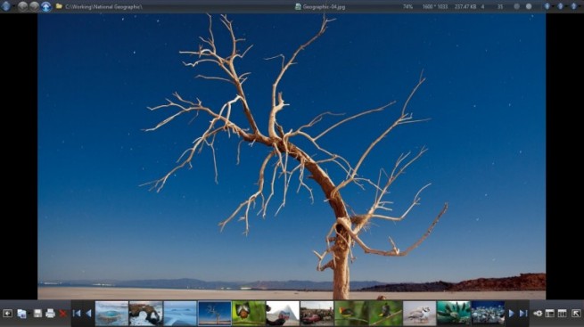Click the image file icon beside Geographic-04.jpg

pyautogui.click(x=298, y=7)
